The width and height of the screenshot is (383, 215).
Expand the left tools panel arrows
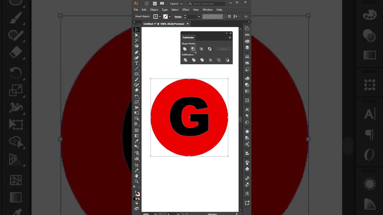[x=134, y=22]
